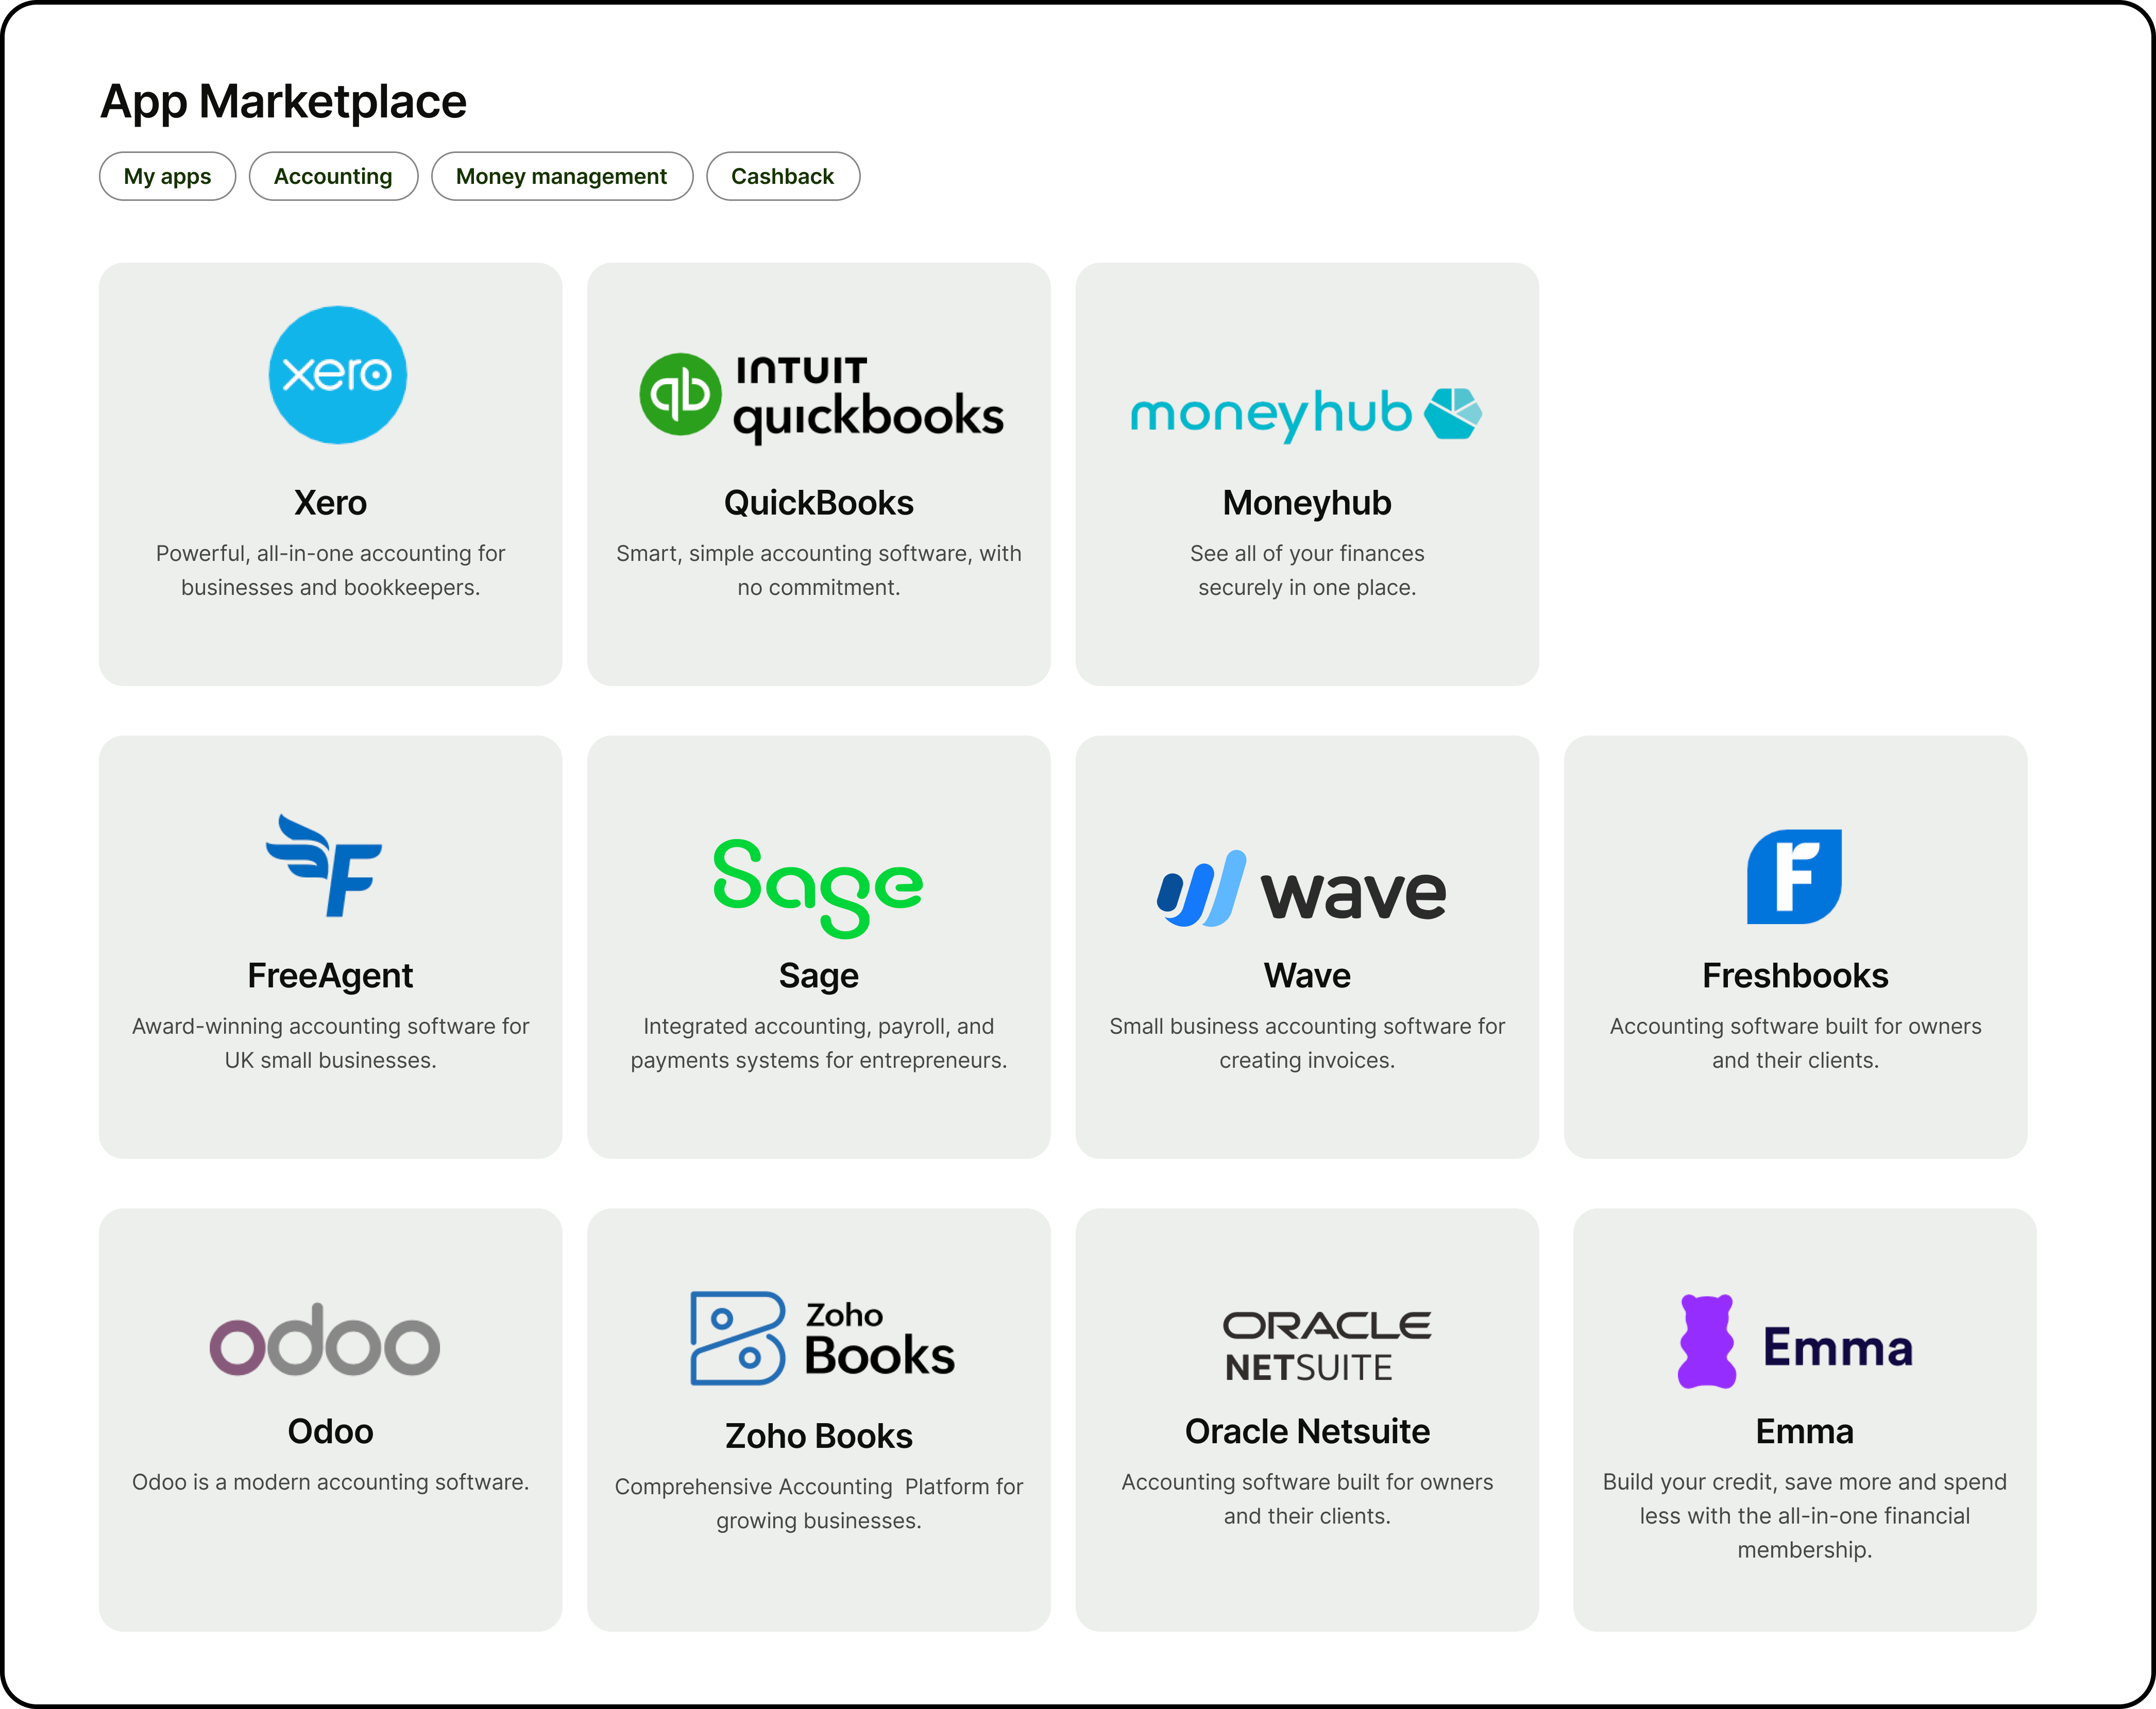Show Cashback apps
Image resolution: width=2156 pixels, height=1709 pixels.
[782, 176]
